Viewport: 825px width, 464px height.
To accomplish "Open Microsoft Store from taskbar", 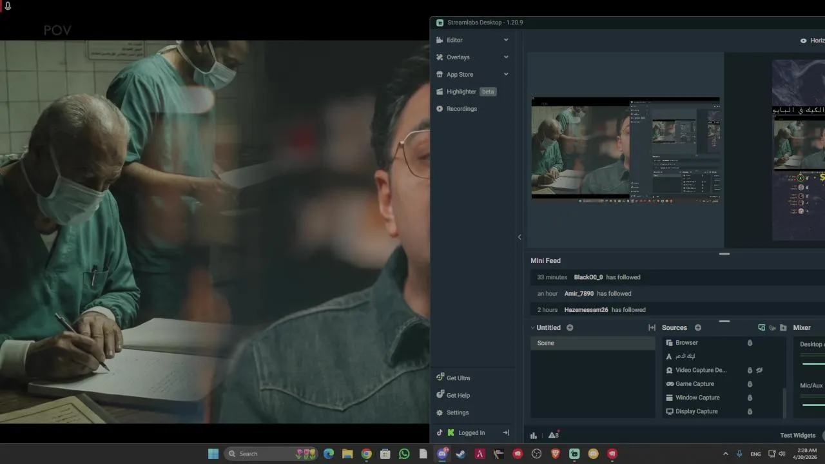I will pos(385,454).
